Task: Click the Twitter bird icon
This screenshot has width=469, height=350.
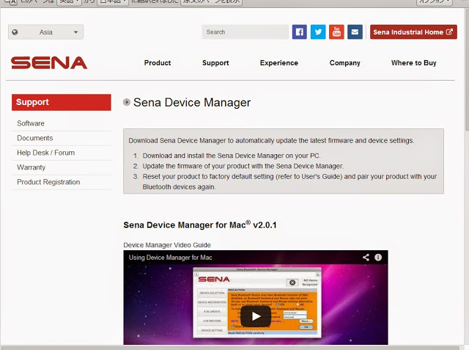Action: pyautogui.click(x=318, y=32)
